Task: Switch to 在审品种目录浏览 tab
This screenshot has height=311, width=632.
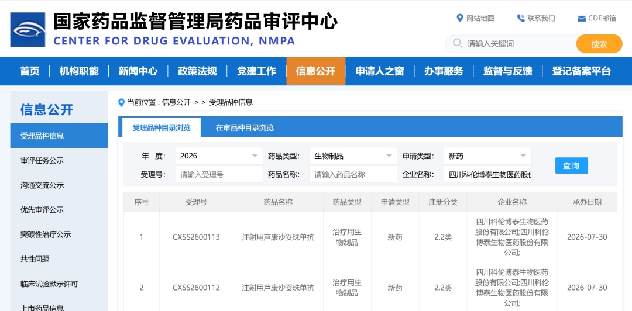Action: click(x=245, y=127)
